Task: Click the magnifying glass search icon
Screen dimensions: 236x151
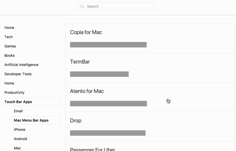Action: coord(83,7)
